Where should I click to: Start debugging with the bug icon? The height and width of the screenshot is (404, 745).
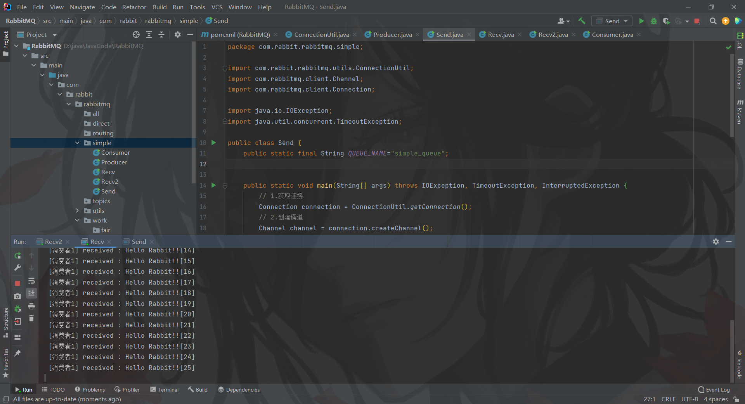coord(654,21)
